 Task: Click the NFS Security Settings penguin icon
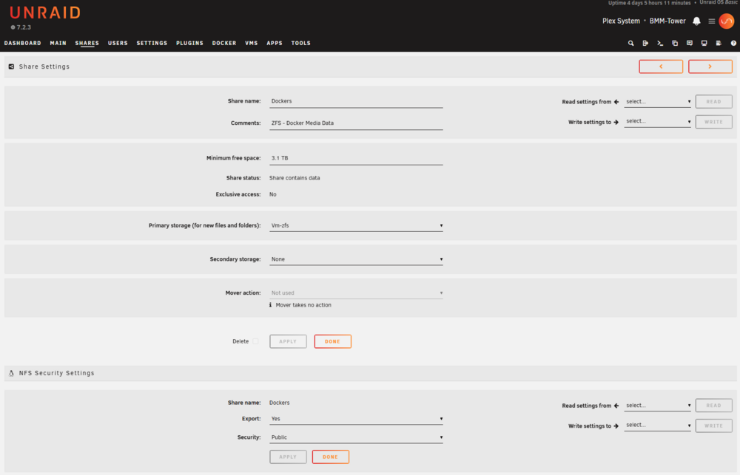coord(11,373)
